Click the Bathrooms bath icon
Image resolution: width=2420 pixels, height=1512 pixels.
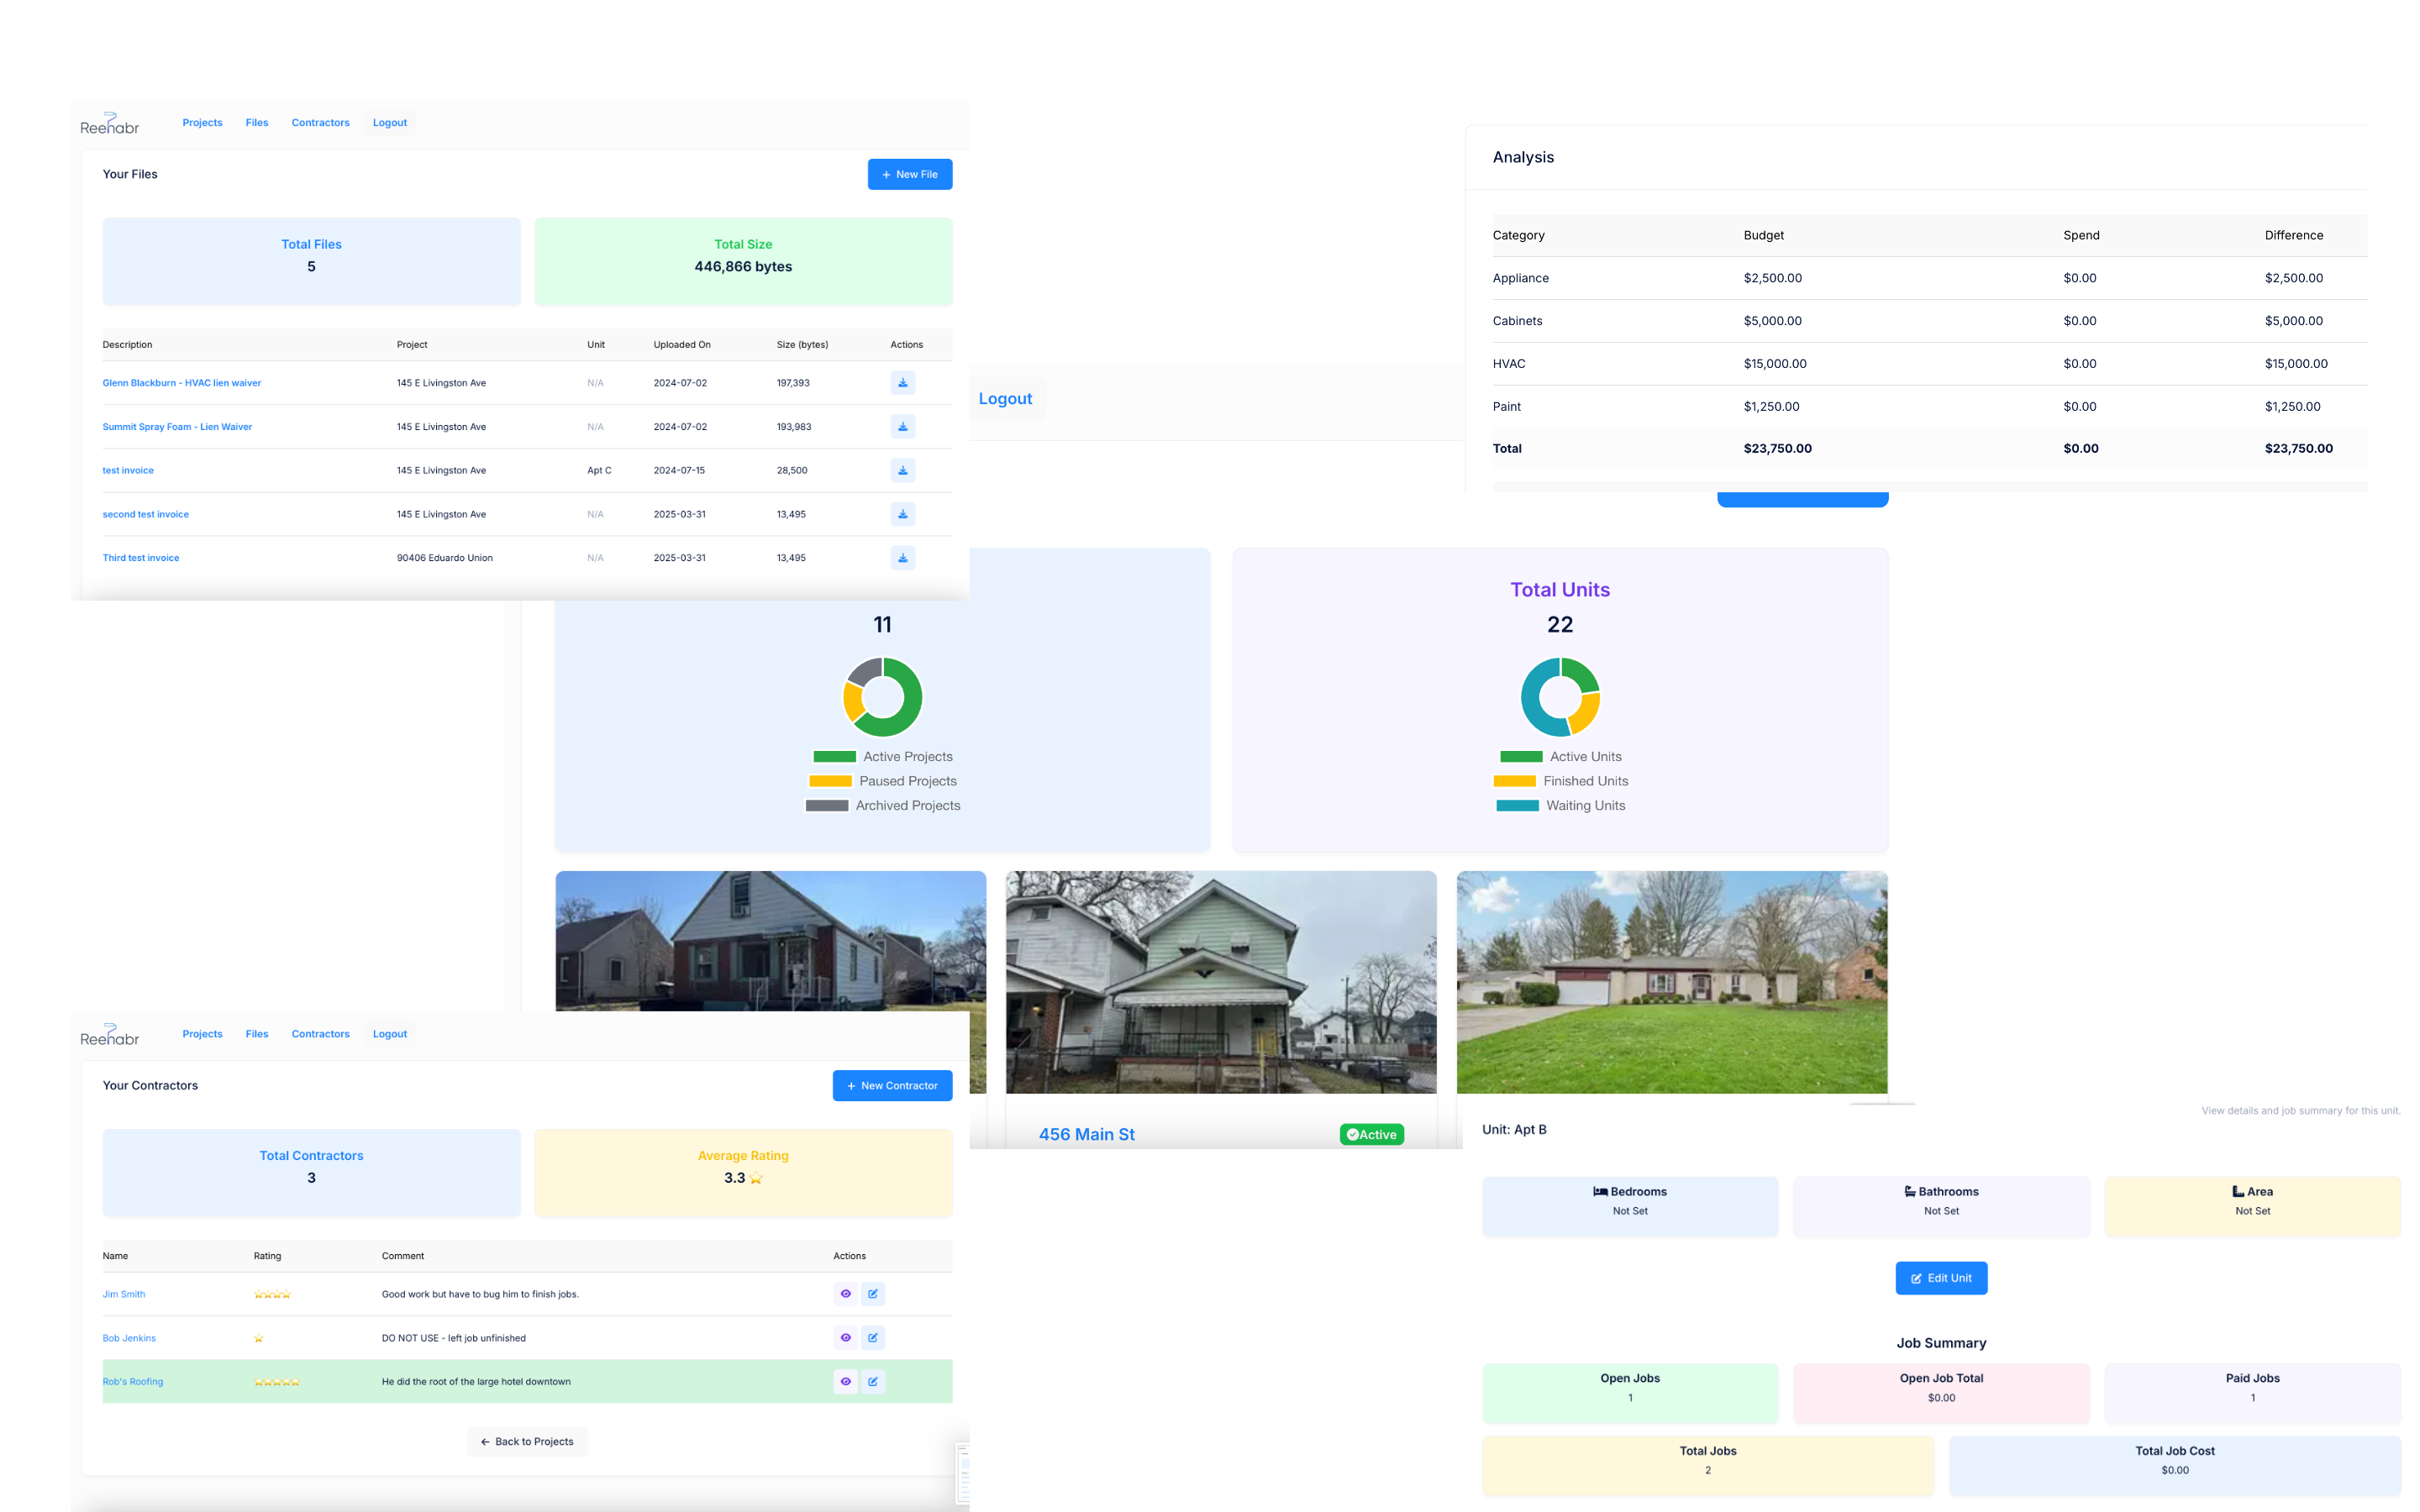(1910, 1192)
